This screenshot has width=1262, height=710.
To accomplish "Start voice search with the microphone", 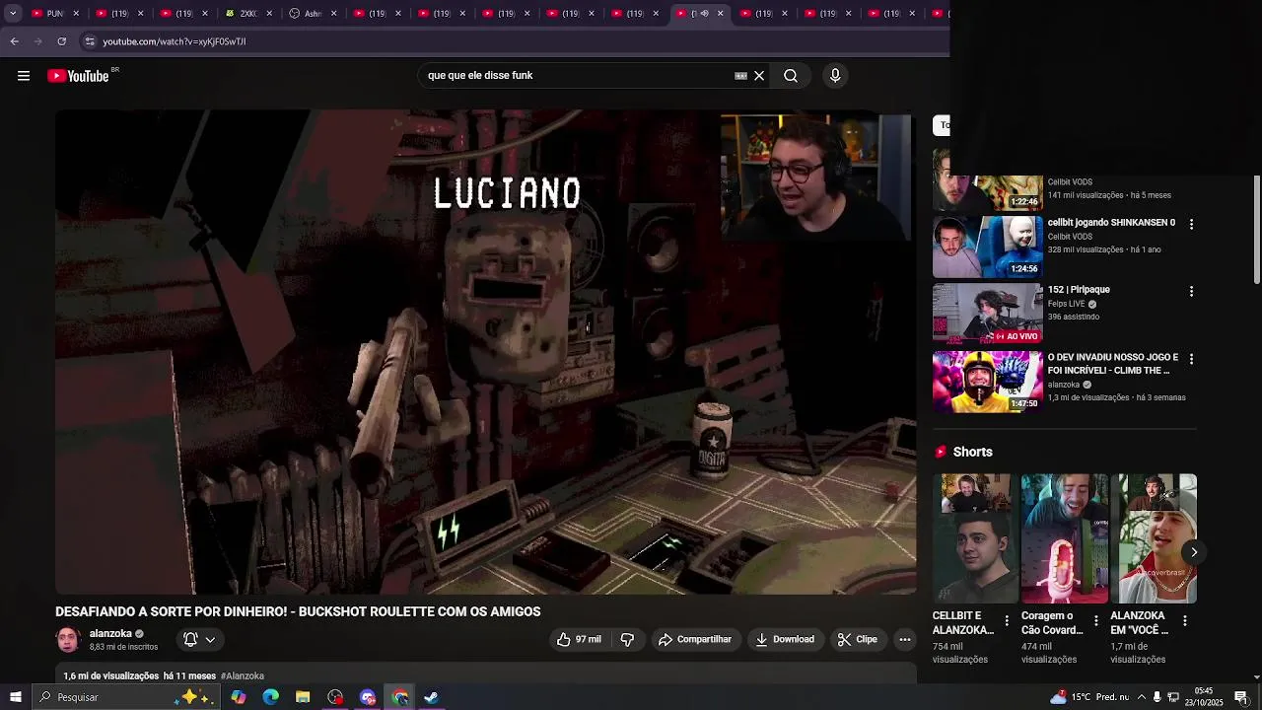I will tap(835, 76).
